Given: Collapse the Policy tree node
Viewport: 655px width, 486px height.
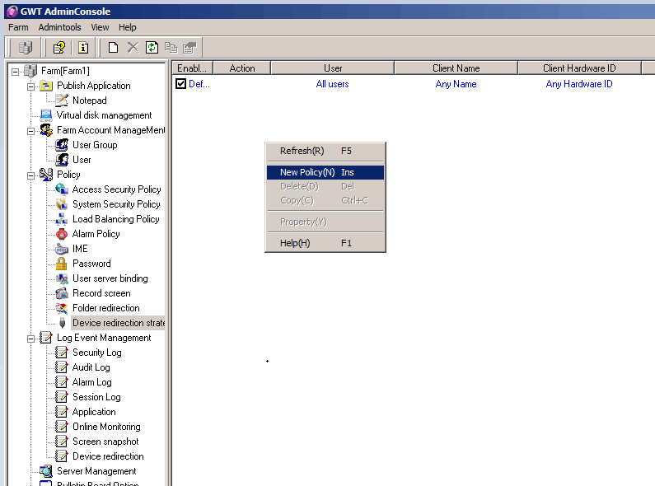Looking at the screenshot, I should click(31, 175).
